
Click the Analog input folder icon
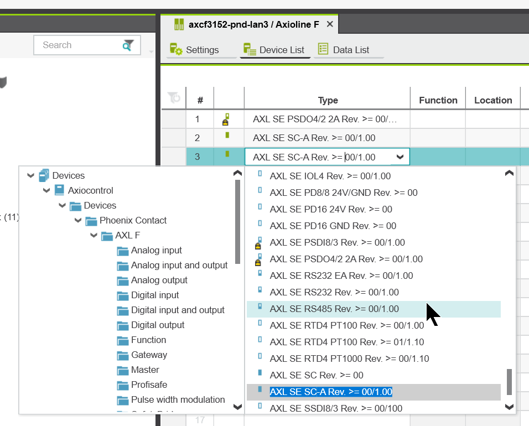(123, 251)
